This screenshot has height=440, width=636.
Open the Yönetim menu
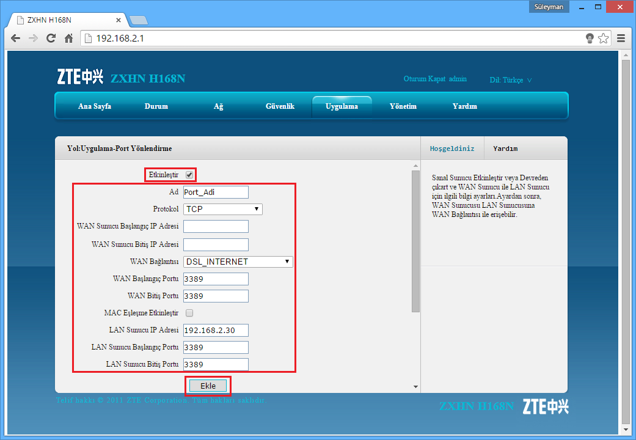403,106
